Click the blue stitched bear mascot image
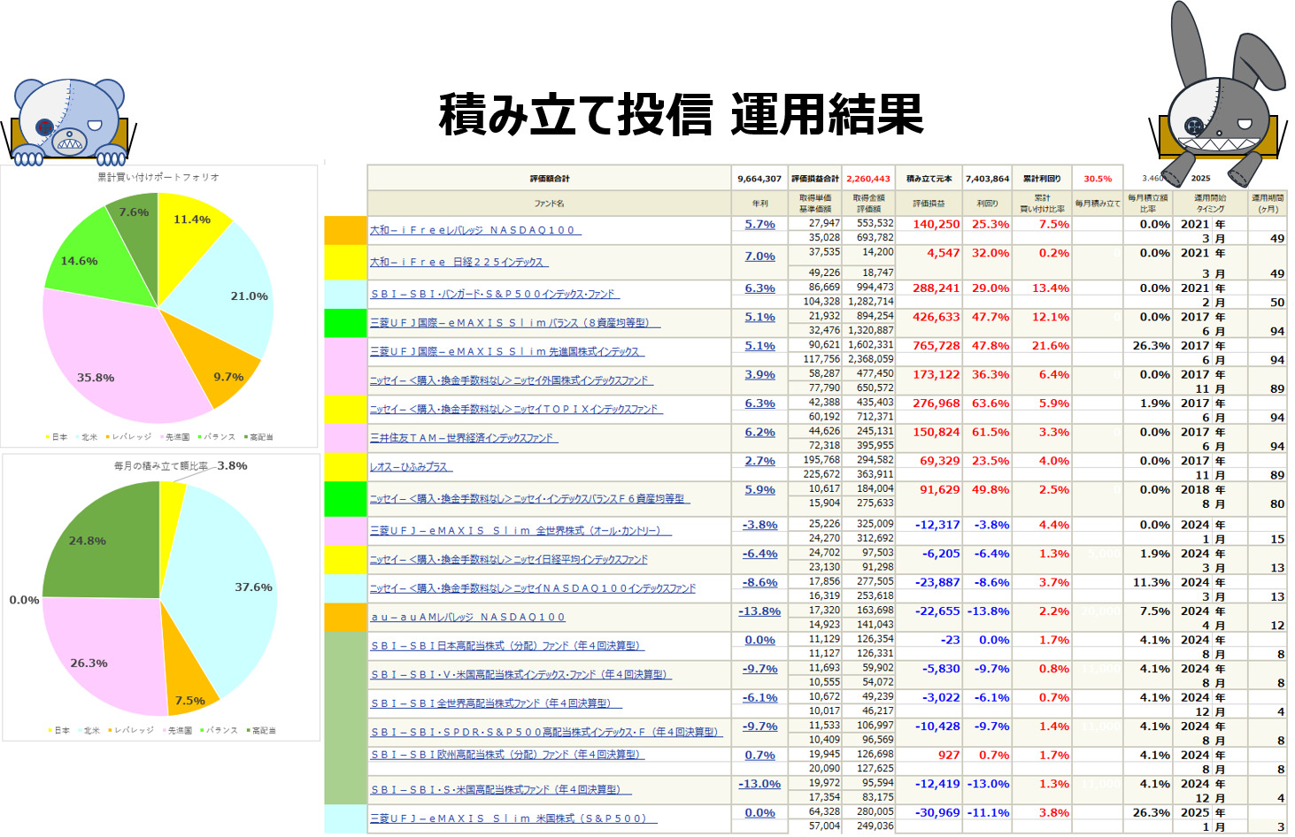This screenshot has width=1295, height=837. pyautogui.click(x=68, y=121)
